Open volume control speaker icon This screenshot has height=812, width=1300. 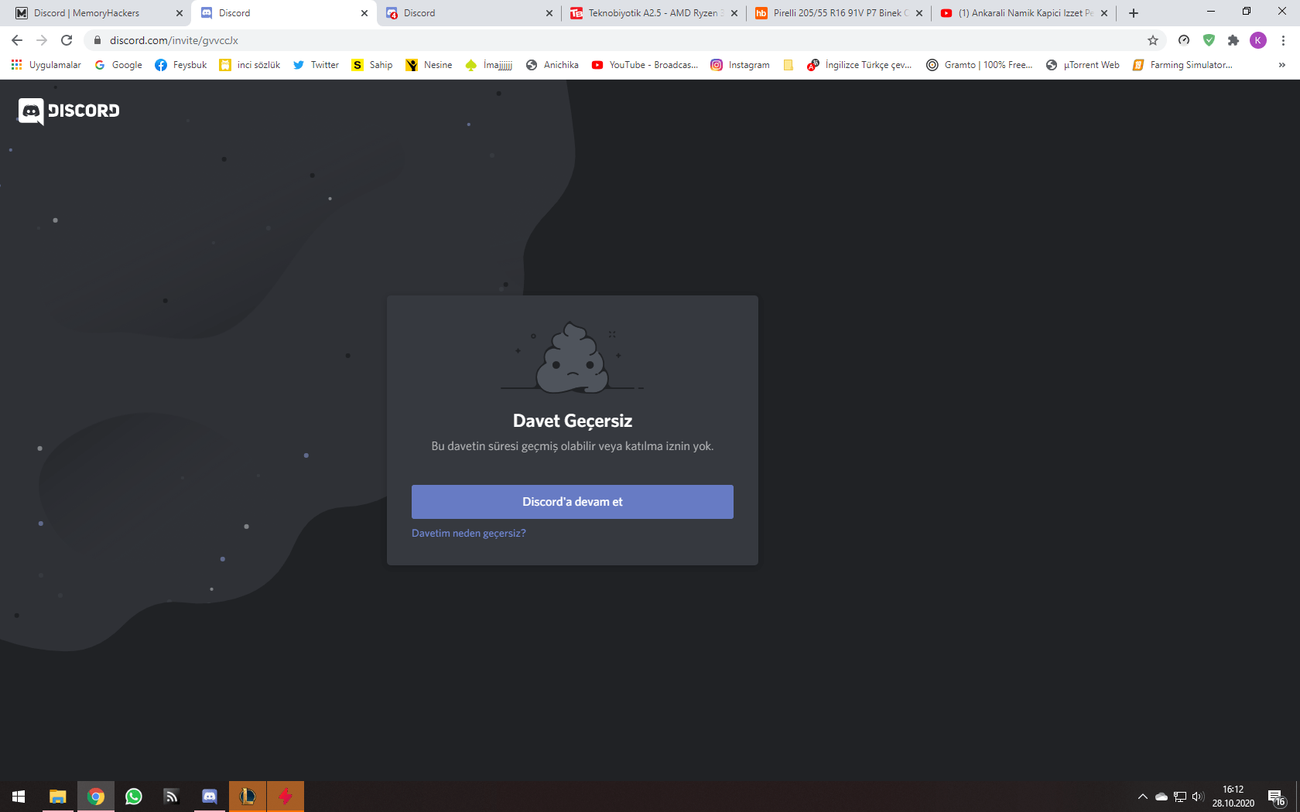(x=1198, y=797)
